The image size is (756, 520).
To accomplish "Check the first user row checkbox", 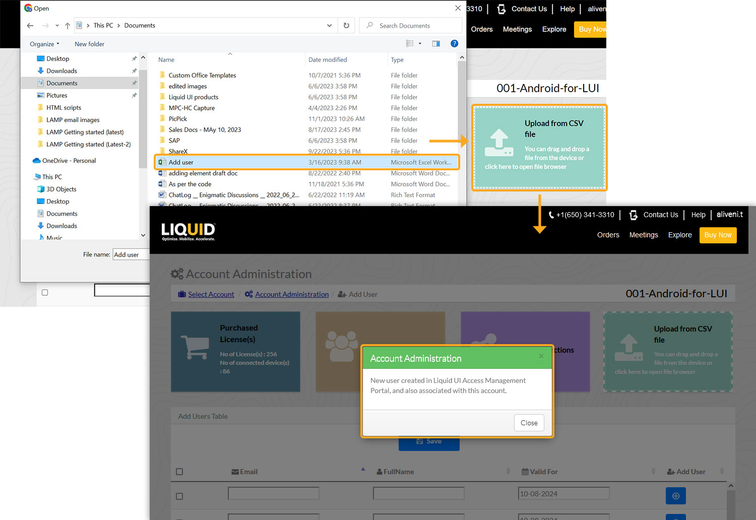I will [x=179, y=496].
